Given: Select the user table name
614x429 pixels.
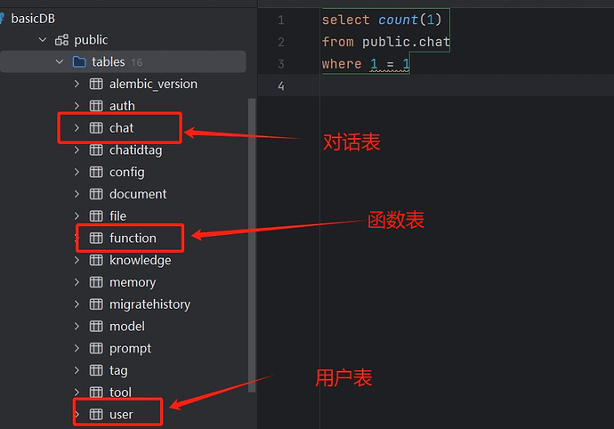Looking at the screenshot, I should click(121, 415).
